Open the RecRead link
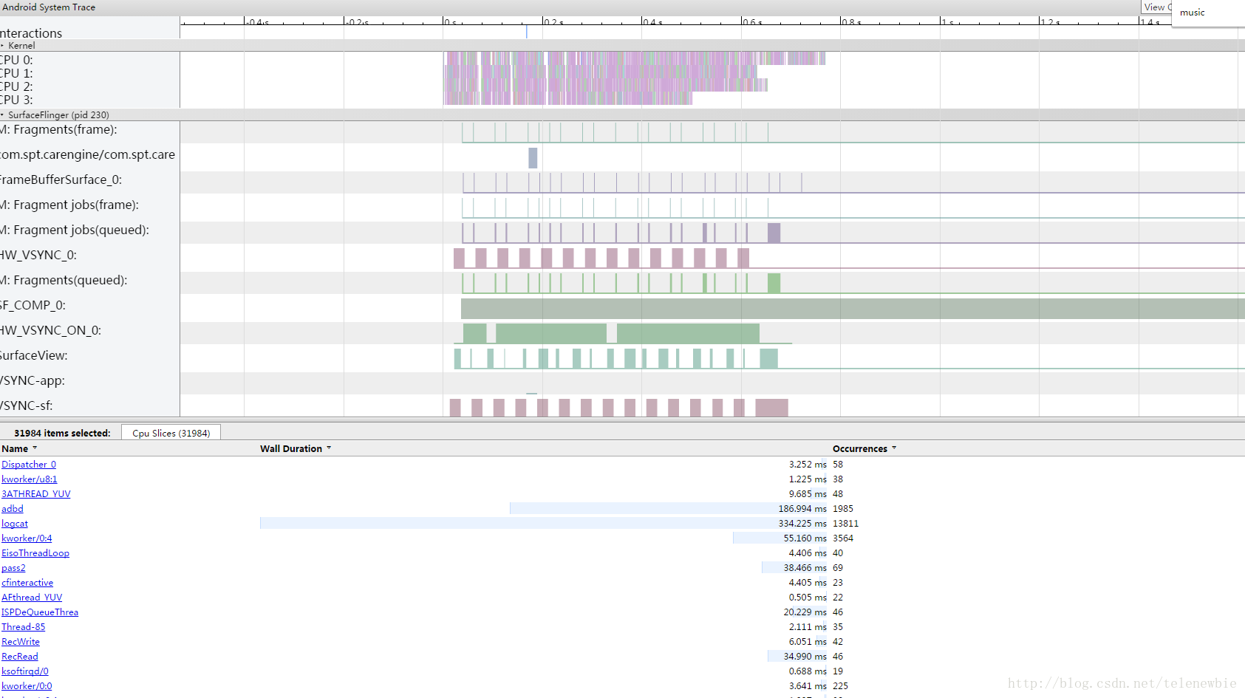The width and height of the screenshot is (1245, 698). pyautogui.click(x=20, y=657)
